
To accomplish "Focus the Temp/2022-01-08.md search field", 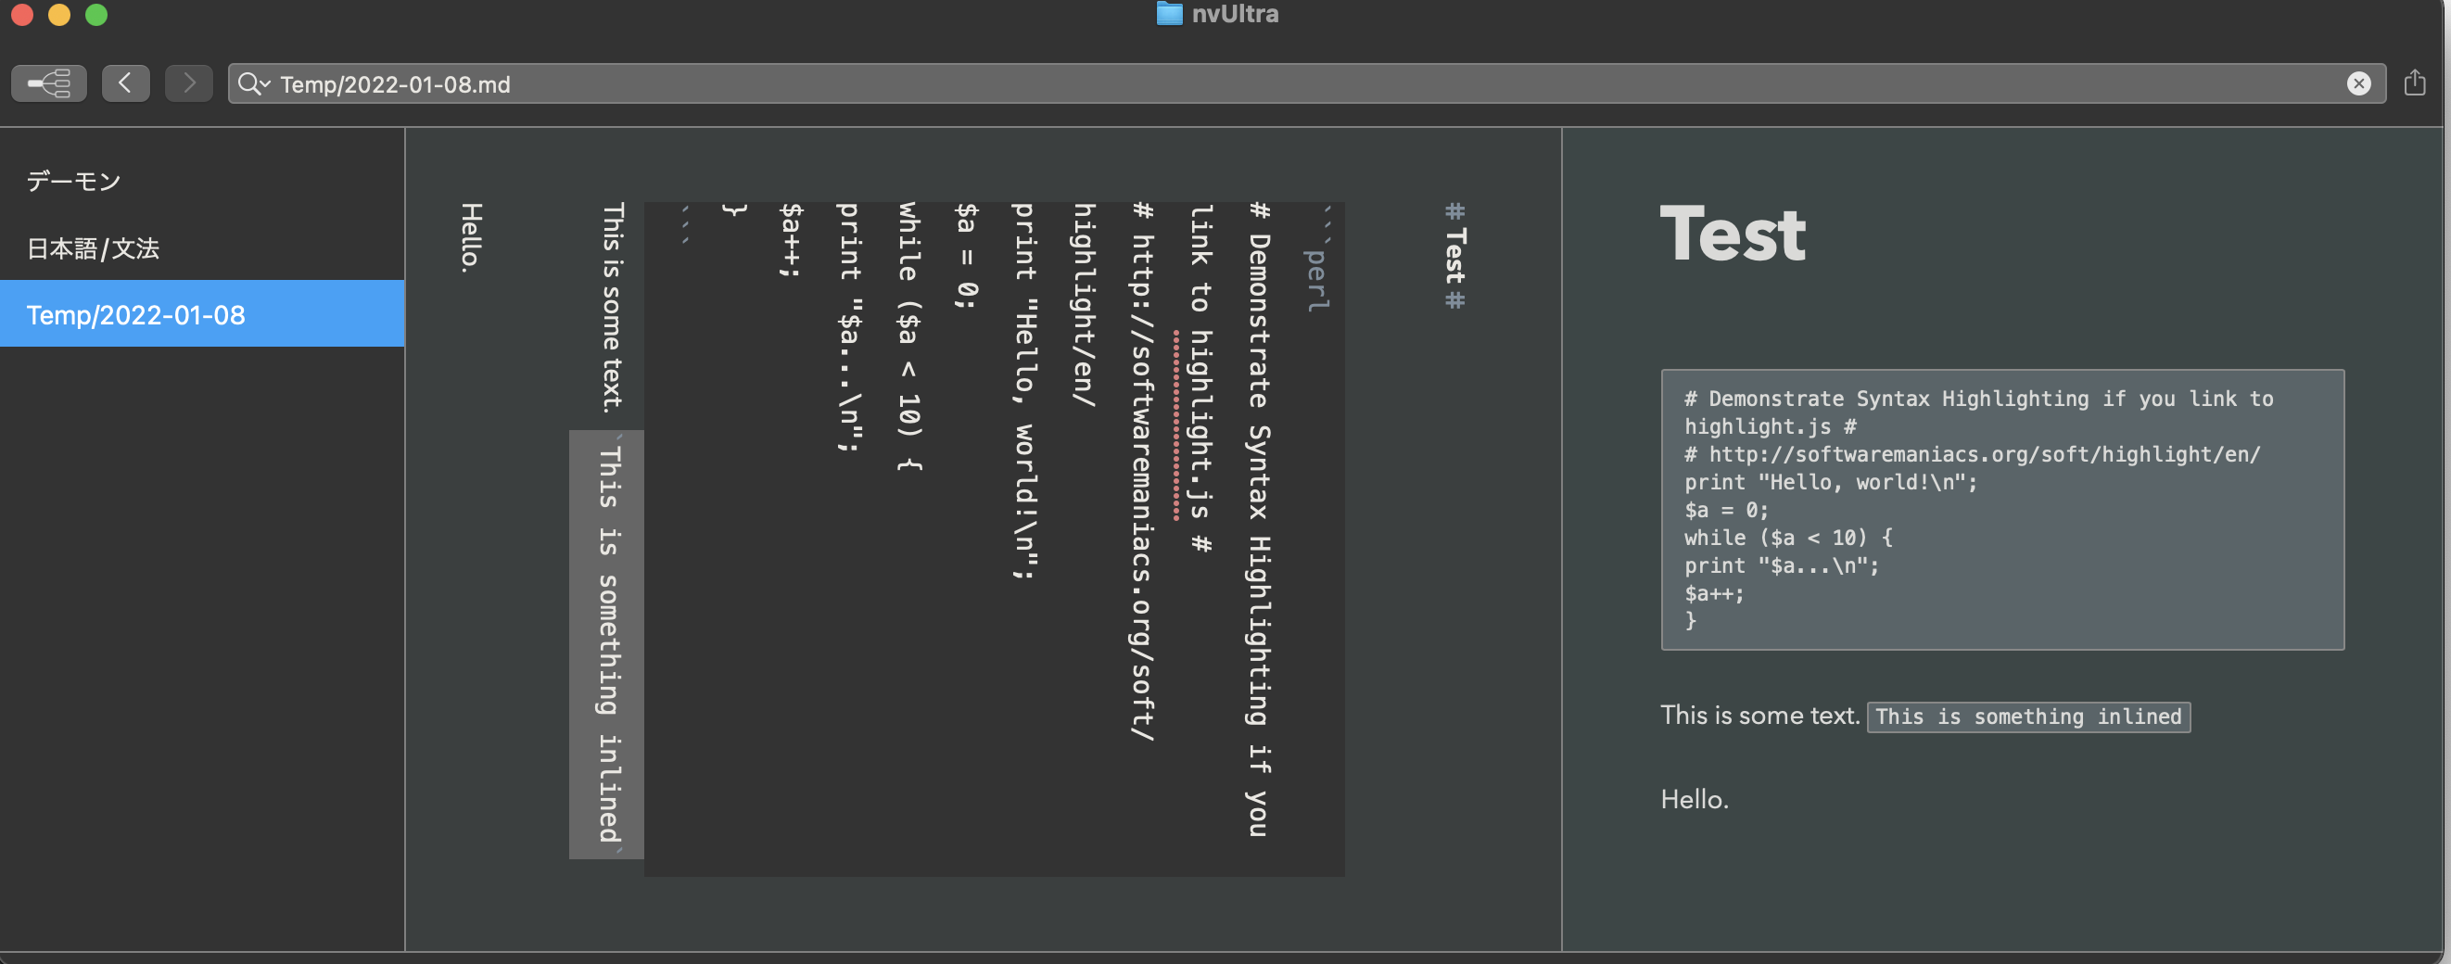I will [x=1237, y=83].
